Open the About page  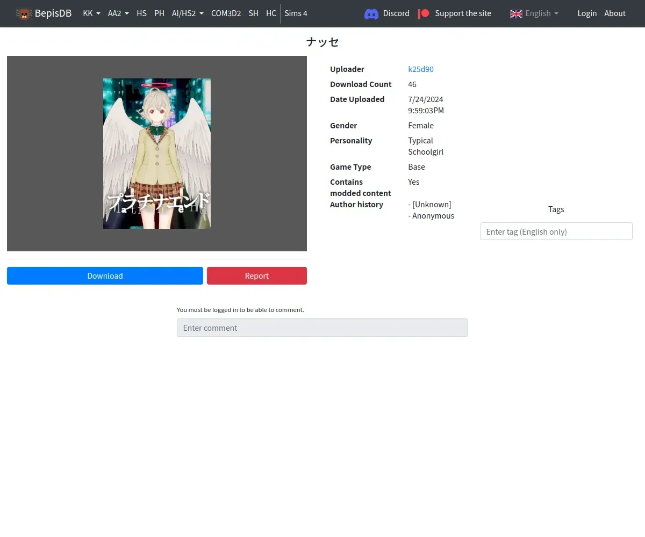[615, 13]
